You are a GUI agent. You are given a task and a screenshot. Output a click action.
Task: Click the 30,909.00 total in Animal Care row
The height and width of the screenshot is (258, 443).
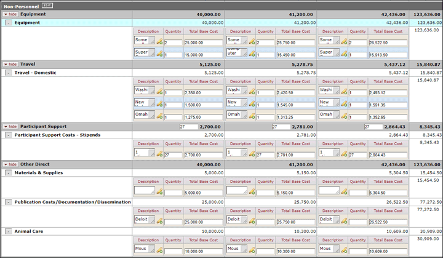point(431,232)
